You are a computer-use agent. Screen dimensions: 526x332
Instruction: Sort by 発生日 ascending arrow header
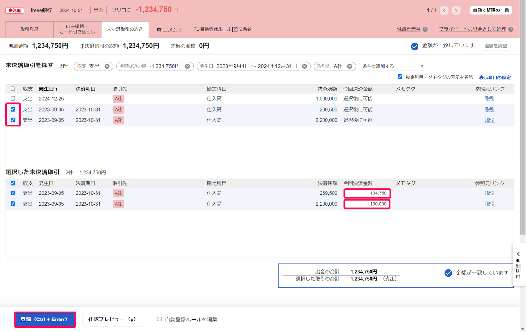(x=49, y=89)
